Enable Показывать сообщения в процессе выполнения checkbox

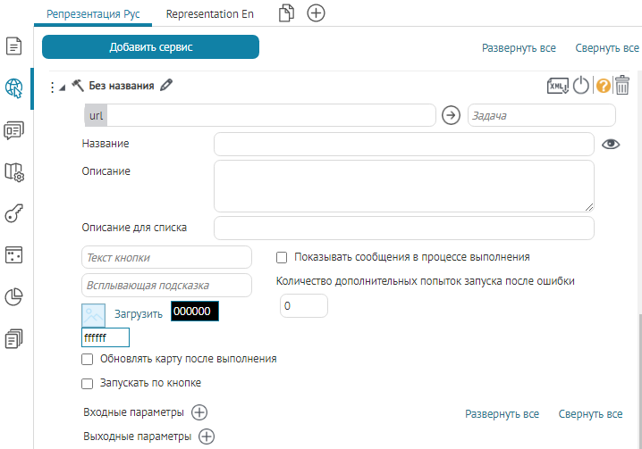[282, 257]
